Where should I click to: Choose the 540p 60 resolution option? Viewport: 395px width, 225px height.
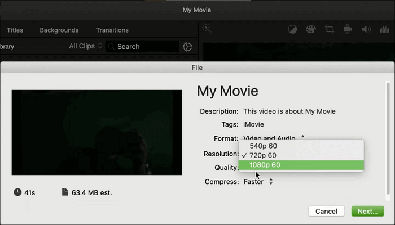263,146
